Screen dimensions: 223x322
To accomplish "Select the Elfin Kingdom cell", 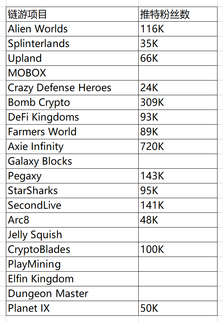I will click(x=72, y=279).
